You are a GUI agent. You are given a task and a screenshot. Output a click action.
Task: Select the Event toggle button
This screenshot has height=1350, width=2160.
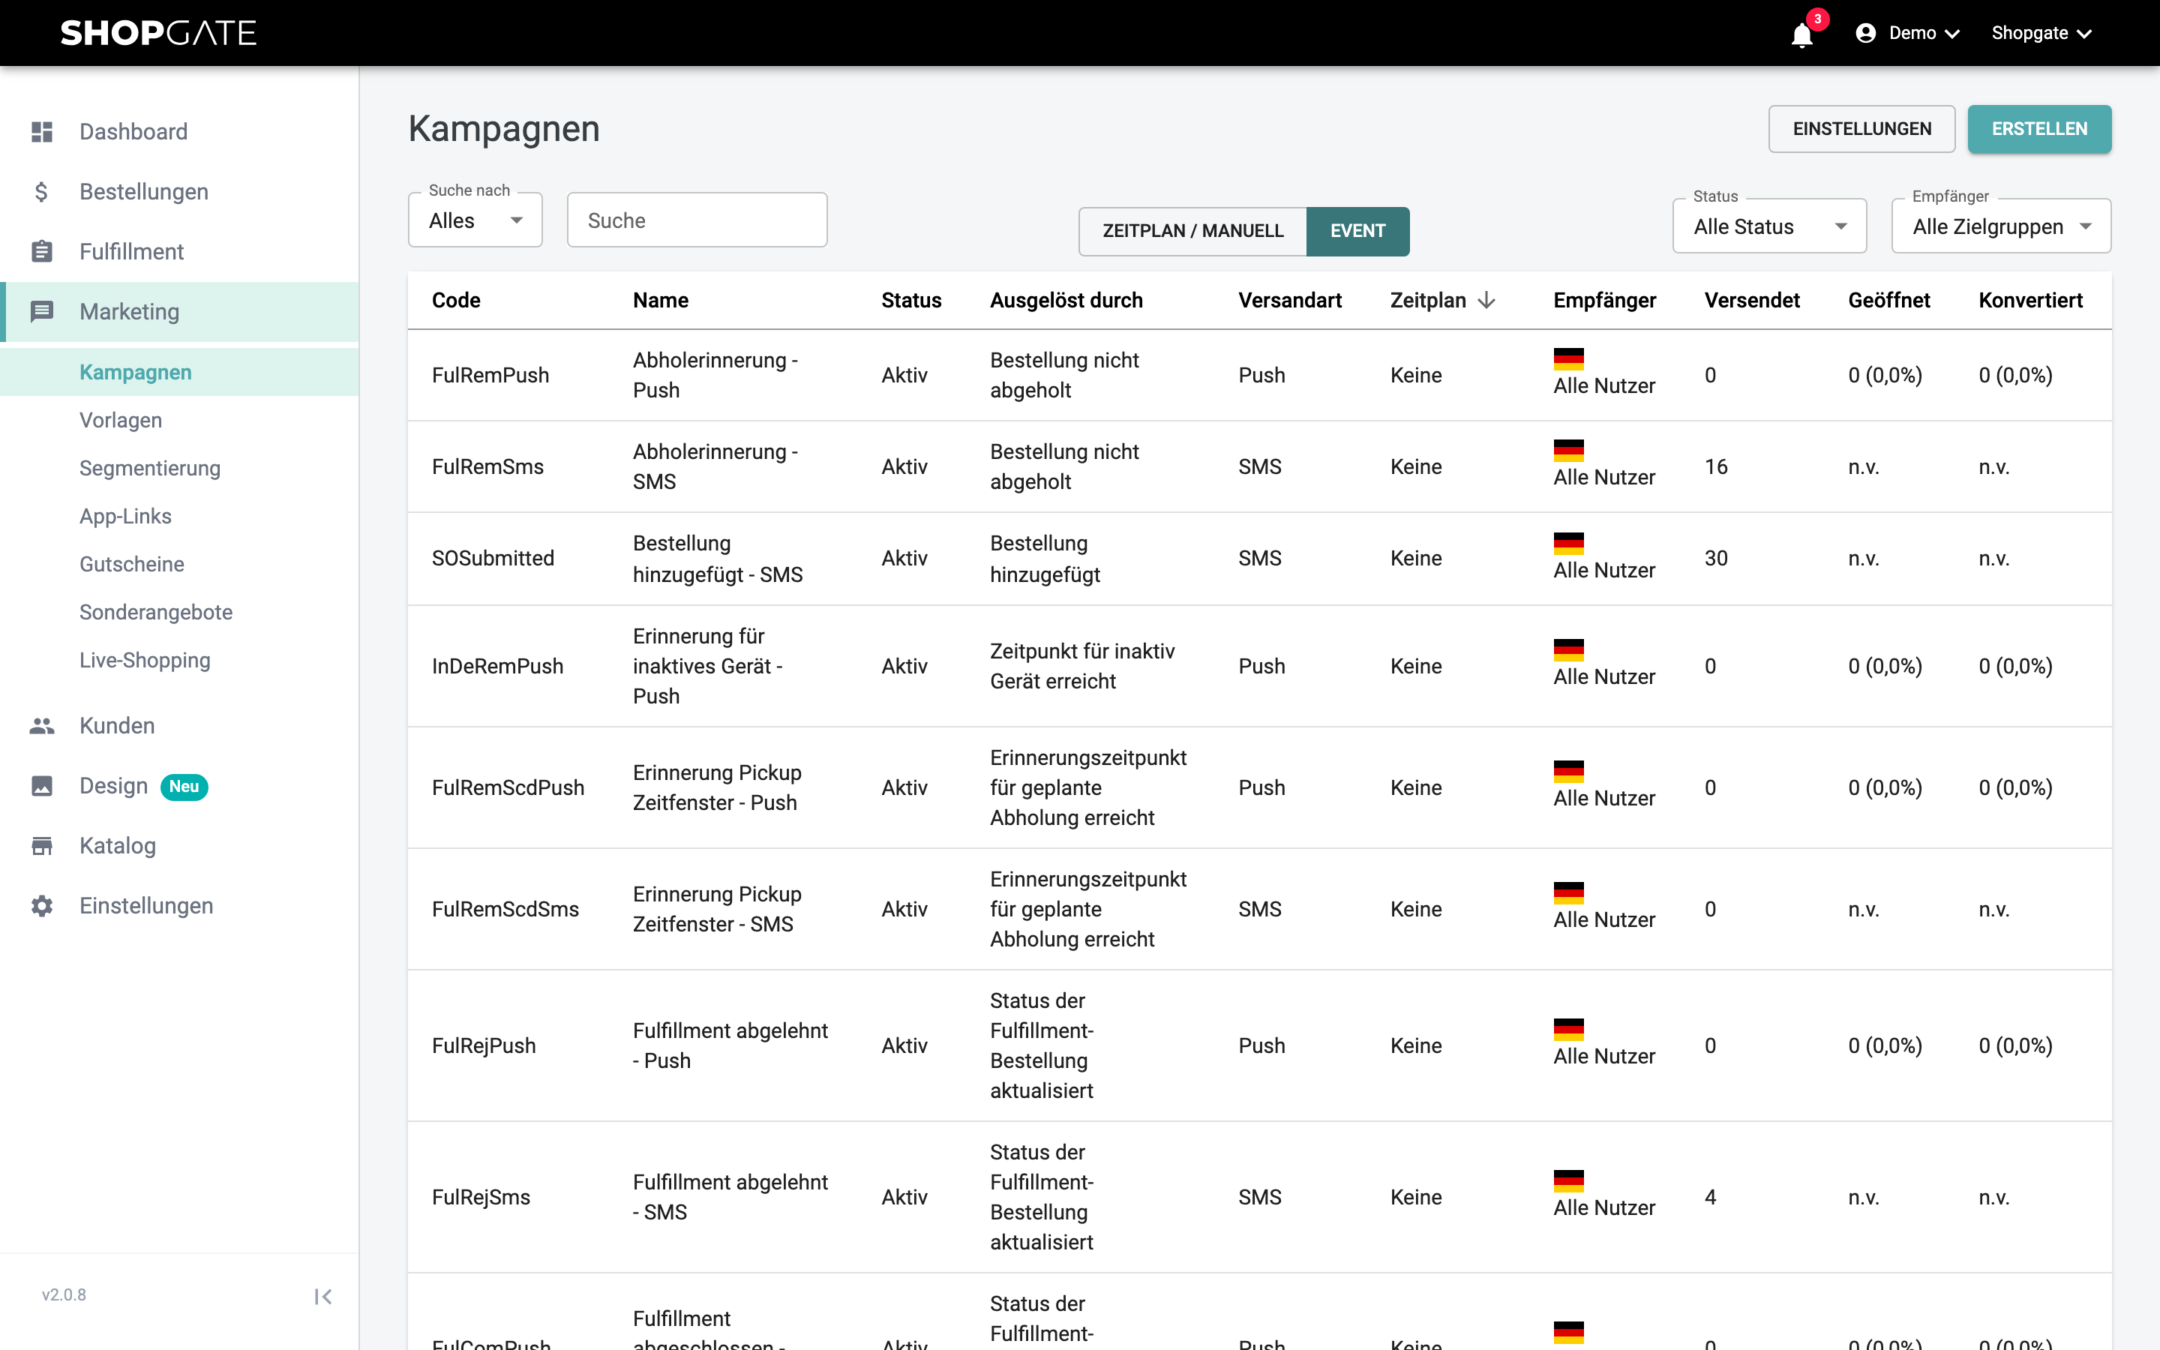(1357, 231)
